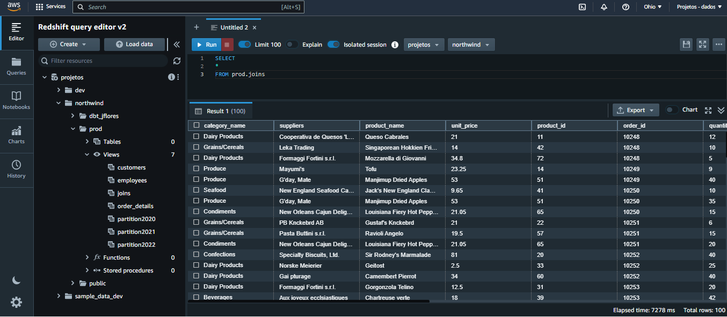Click the Load data button

[134, 44]
